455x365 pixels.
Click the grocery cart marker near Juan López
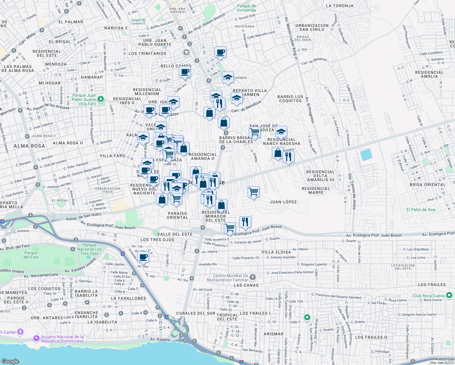[x=253, y=192]
